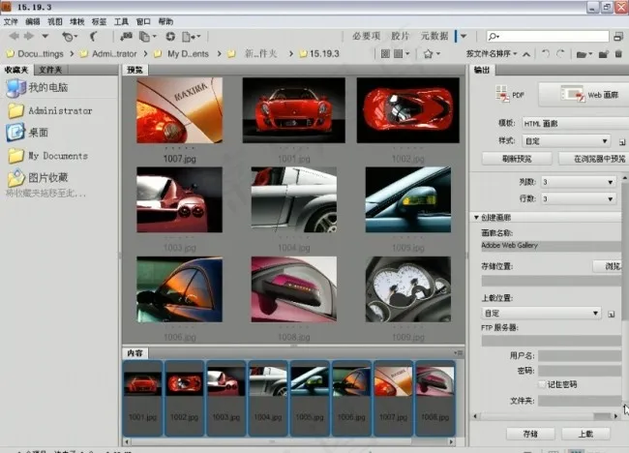629x453 pixels.
Task: Open the 上载位置 dropdown
Action: [540, 313]
